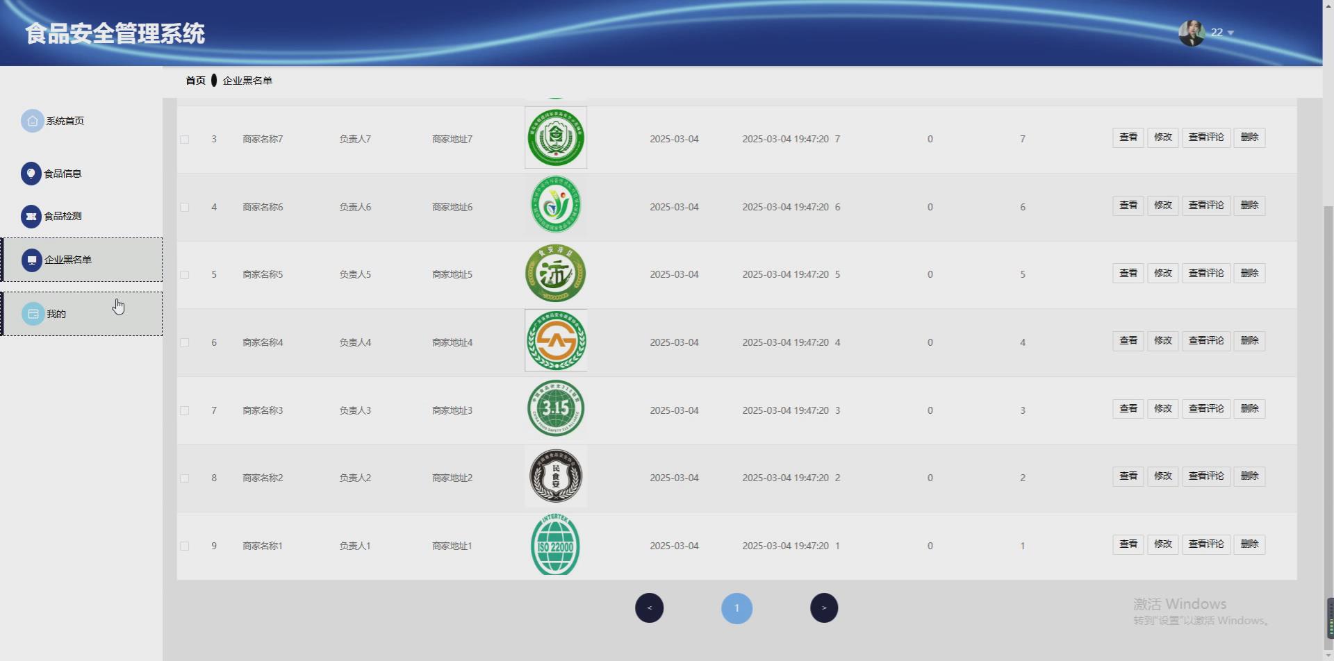Open the 商家名称7 green logo thumbnail
This screenshot has width=1334, height=661.
click(x=556, y=137)
